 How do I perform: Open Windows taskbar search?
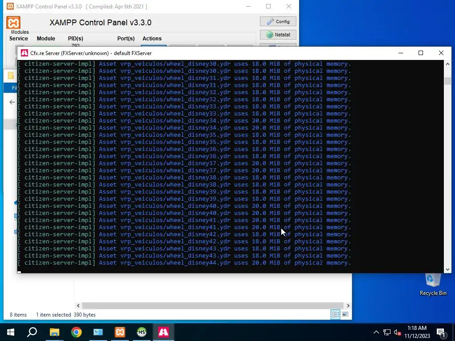(x=32, y=332)
